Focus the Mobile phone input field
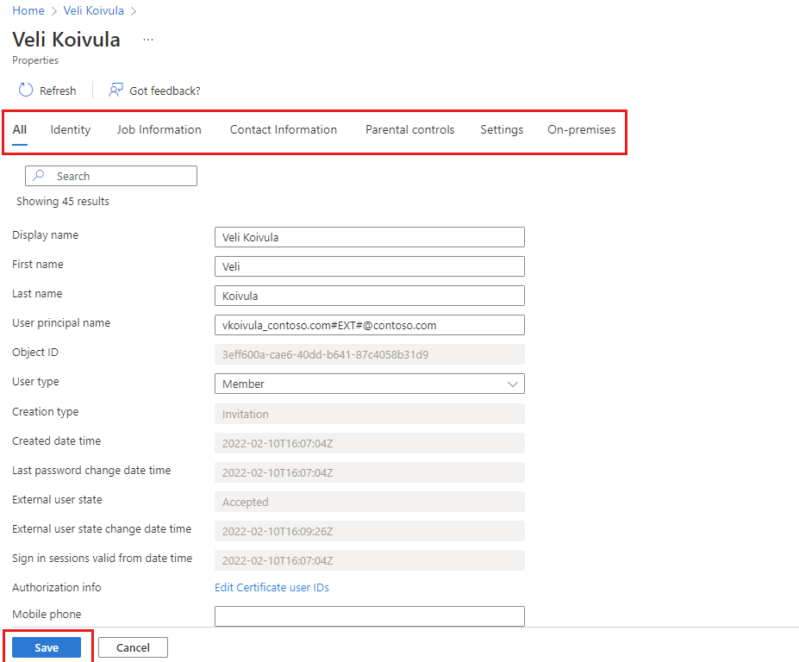799x662 pixels. pyautogui.click(x=370, y=616)
